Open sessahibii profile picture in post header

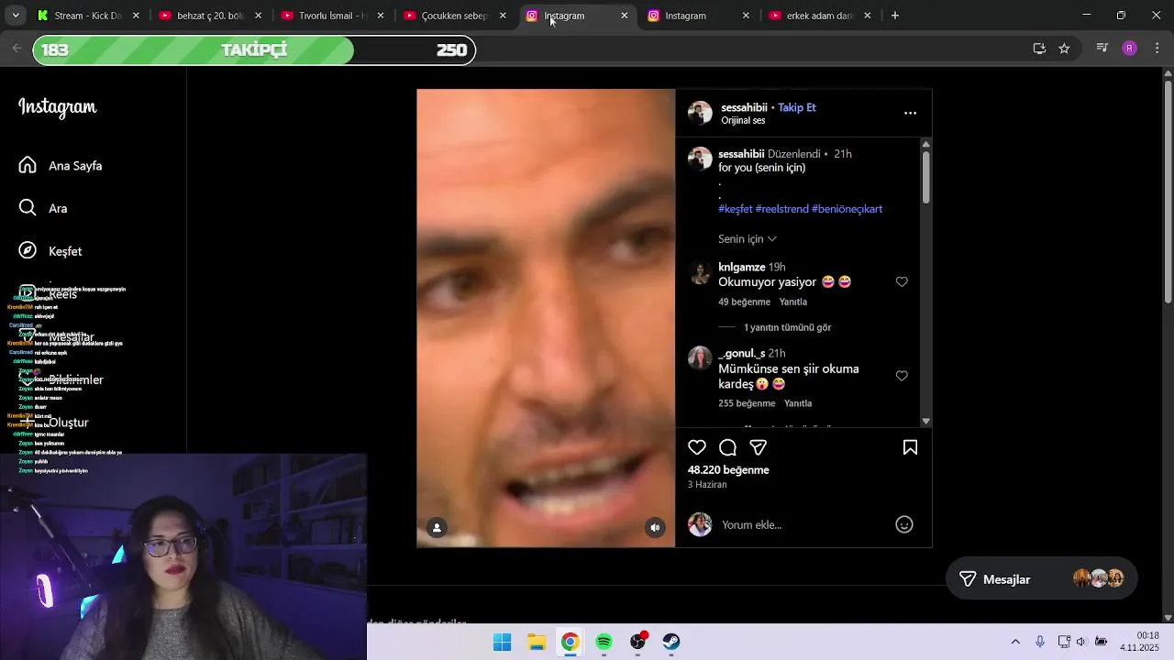tap(700, 113)
